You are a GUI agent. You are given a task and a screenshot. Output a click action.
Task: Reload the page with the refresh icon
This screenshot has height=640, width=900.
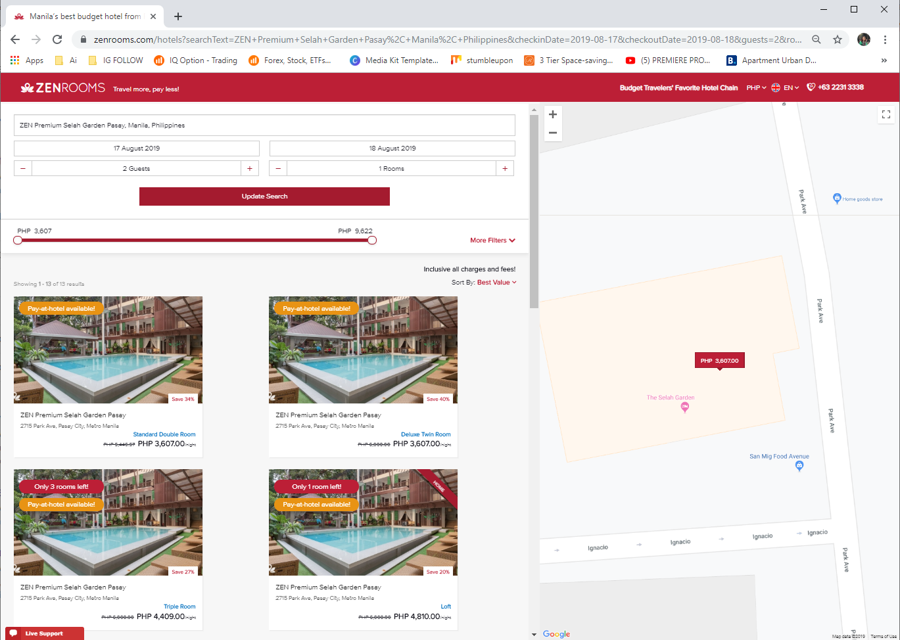coord(57,39)
